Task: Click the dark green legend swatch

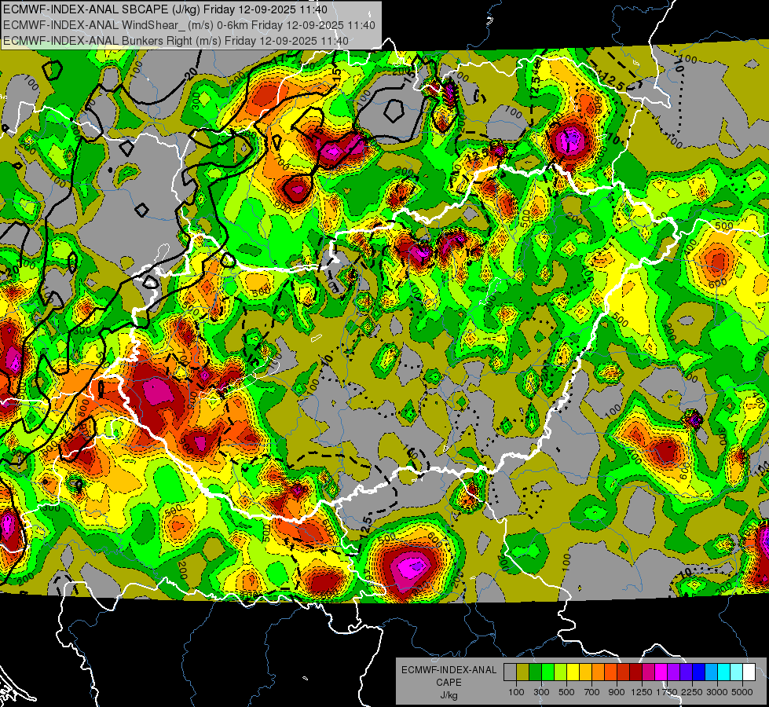Action: point(535,672)
